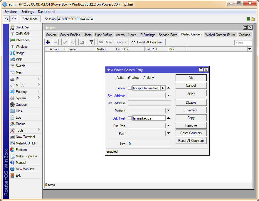This screenshot has height=201, width=259.
Task: Select the deny action radio button
Action: (x=144, y=78)
